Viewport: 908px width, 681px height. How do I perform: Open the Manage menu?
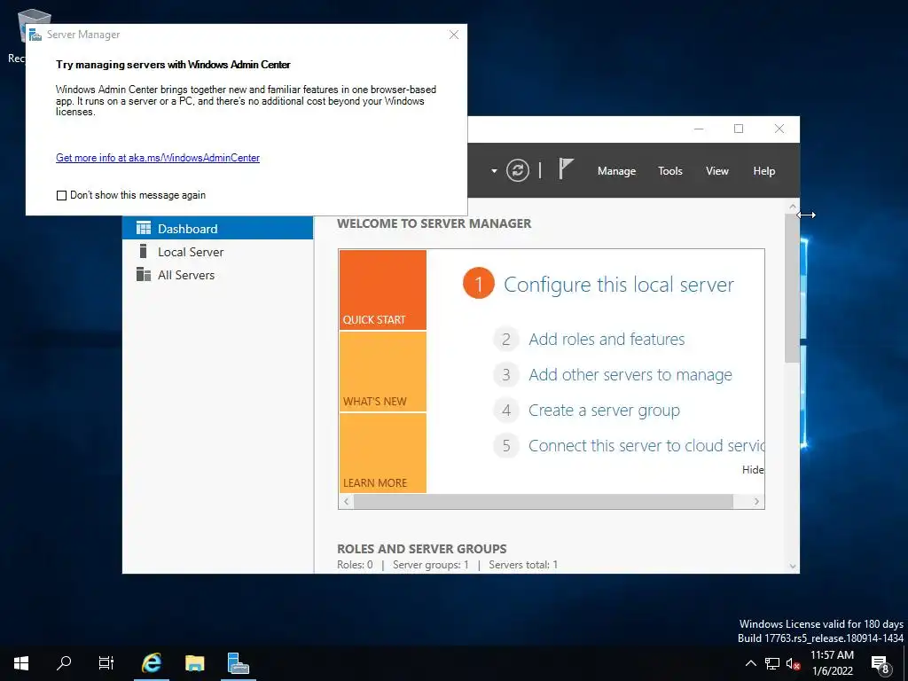[616, 171]
